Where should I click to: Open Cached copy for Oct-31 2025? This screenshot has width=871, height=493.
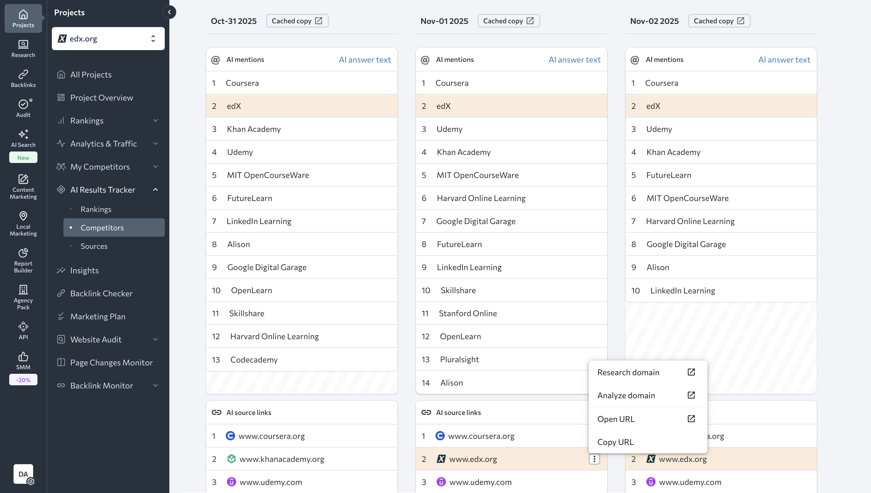click(x=297, y=21)
